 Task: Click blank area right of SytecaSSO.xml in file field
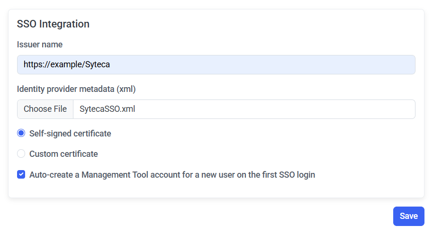(284, 109)
